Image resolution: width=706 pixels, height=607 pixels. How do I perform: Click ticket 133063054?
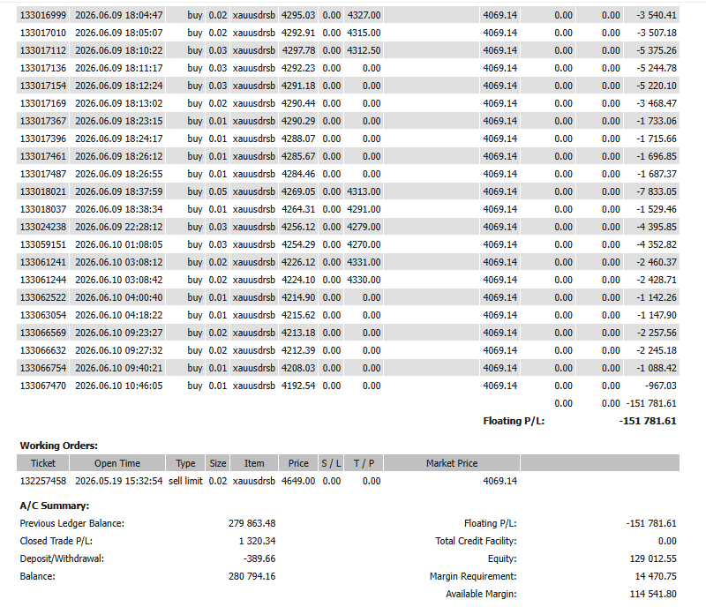point(42,315)
